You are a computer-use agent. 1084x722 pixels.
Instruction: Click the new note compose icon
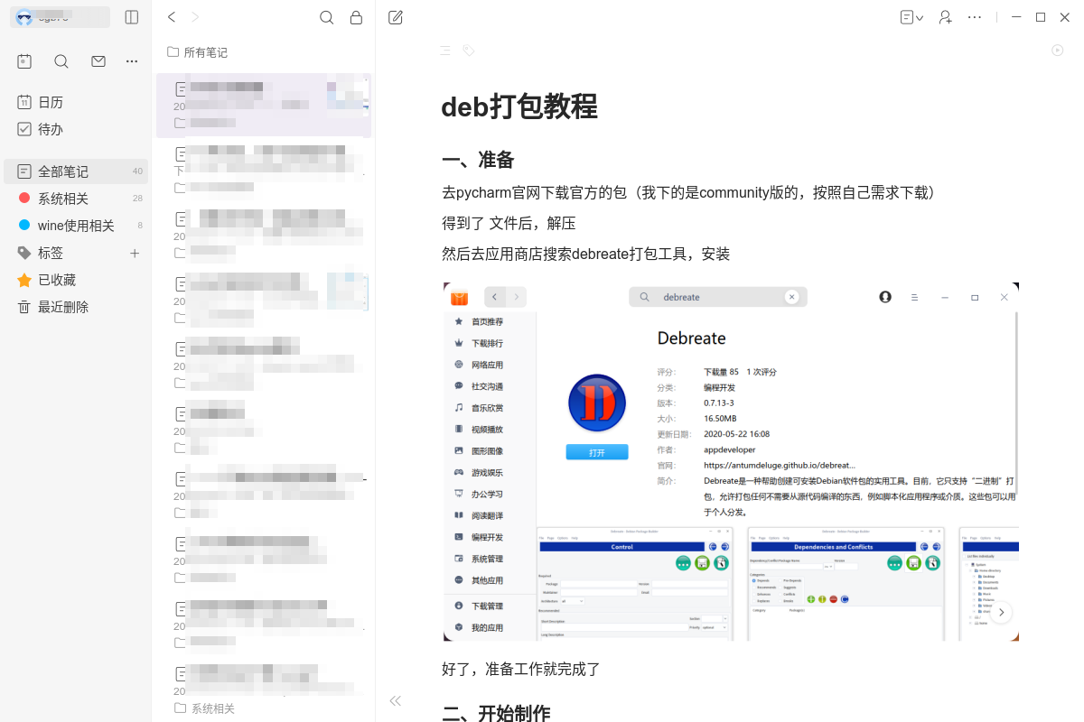pos(396,17)
